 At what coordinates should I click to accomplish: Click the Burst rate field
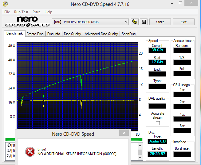tap(182, 154)
